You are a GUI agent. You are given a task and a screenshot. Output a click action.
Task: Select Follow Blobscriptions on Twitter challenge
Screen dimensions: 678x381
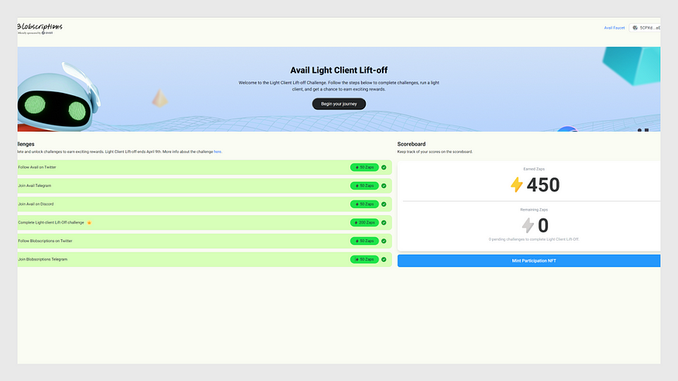click(205, 241)
